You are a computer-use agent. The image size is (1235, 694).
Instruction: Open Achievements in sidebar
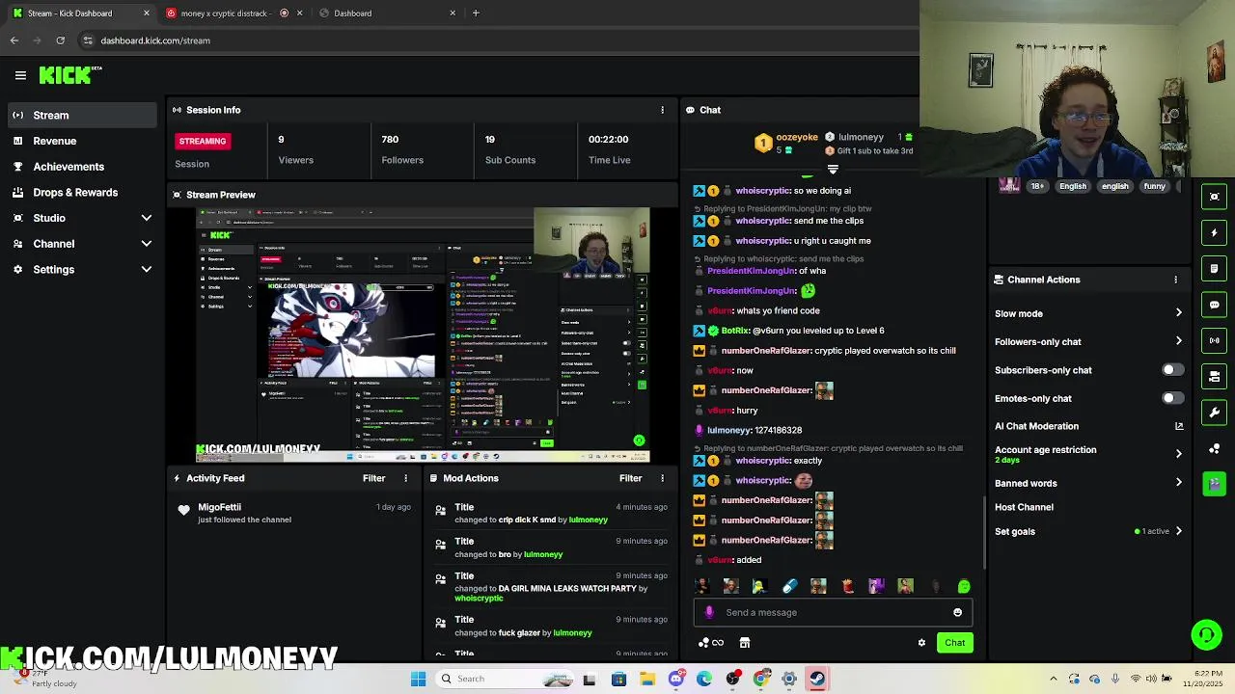tap(82, 167)
